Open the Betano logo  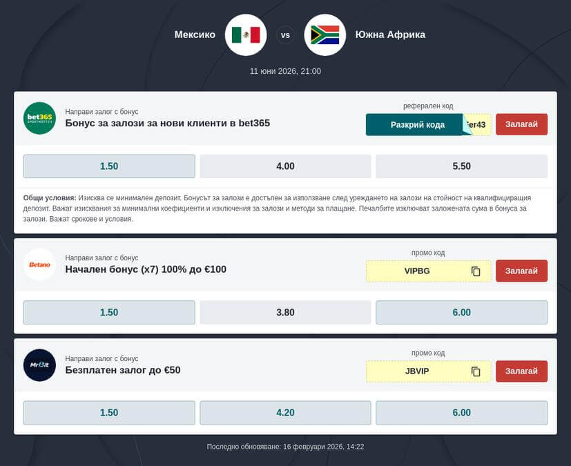tap(39, 264)
